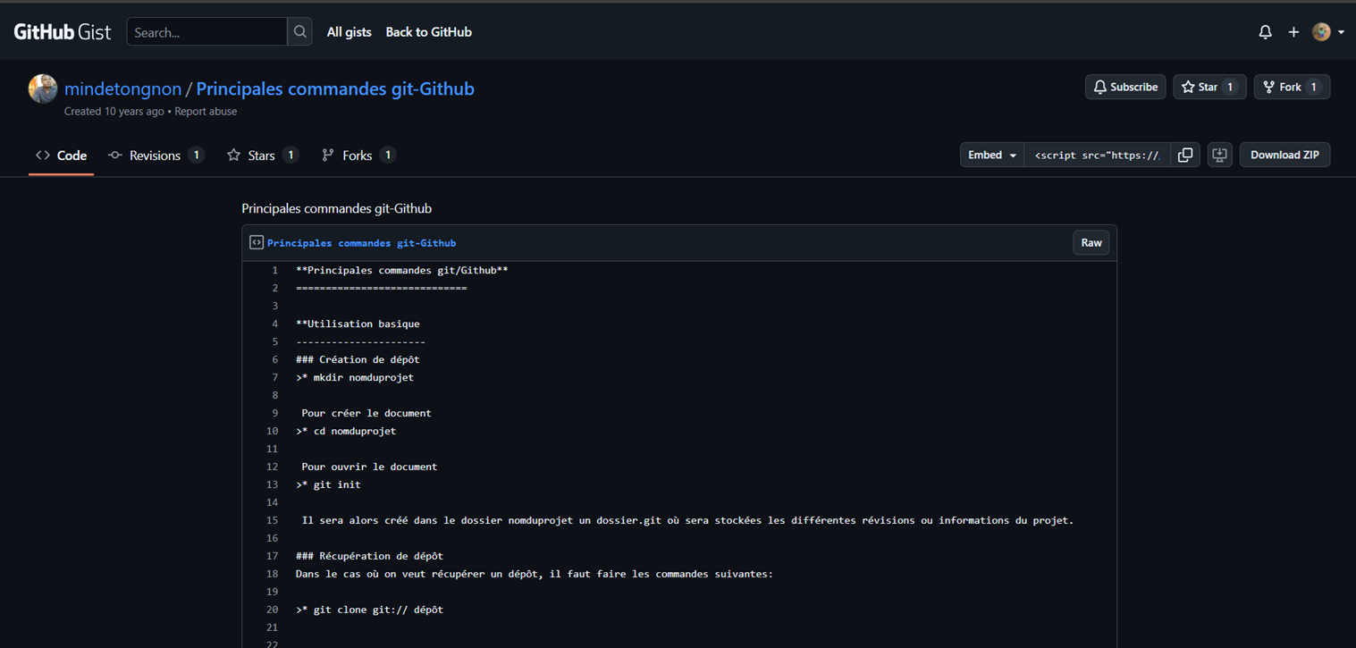Click Report abuse

pos(206,112)
